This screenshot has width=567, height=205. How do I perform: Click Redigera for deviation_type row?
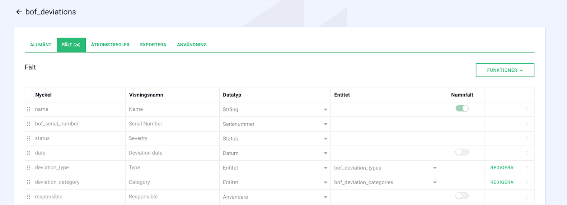(502, 168)
